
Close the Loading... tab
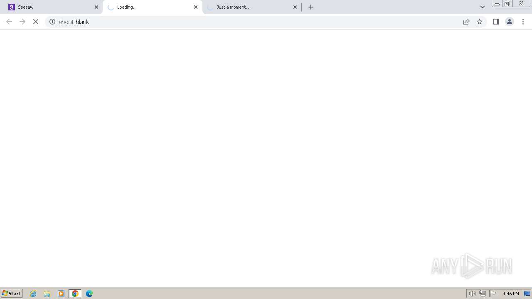pyautogui.click(x=196, y=7)
